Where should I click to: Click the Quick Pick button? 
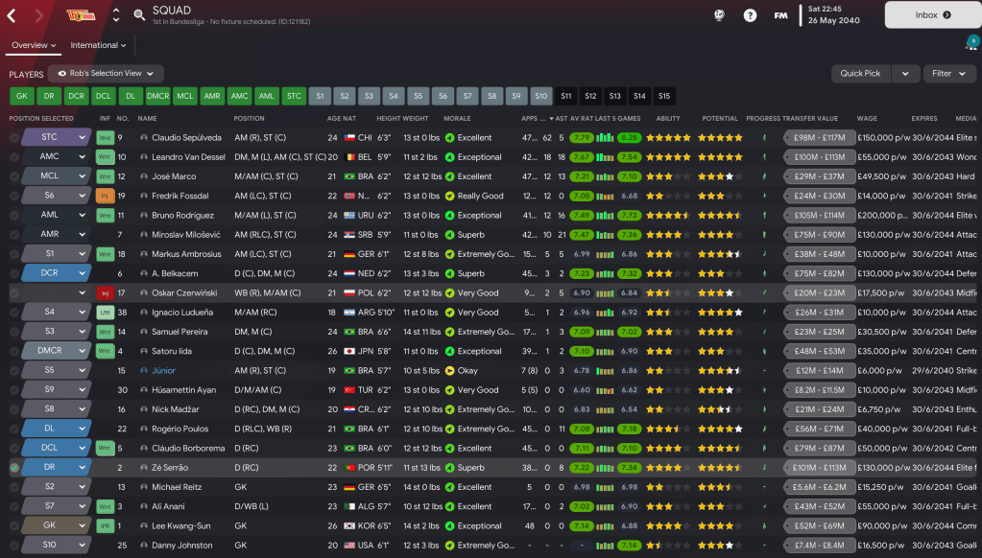[x=860, y=74]
